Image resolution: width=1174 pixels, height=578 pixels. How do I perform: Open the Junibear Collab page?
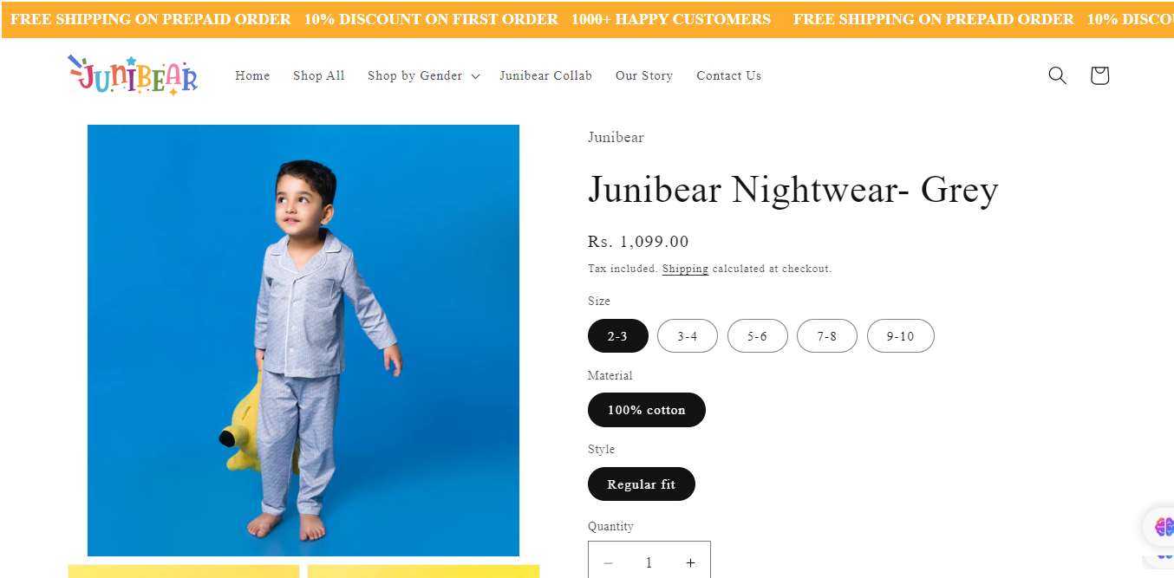pos(545,76)
